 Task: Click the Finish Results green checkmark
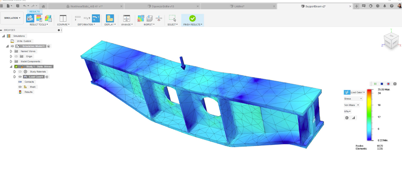[192, 18]
